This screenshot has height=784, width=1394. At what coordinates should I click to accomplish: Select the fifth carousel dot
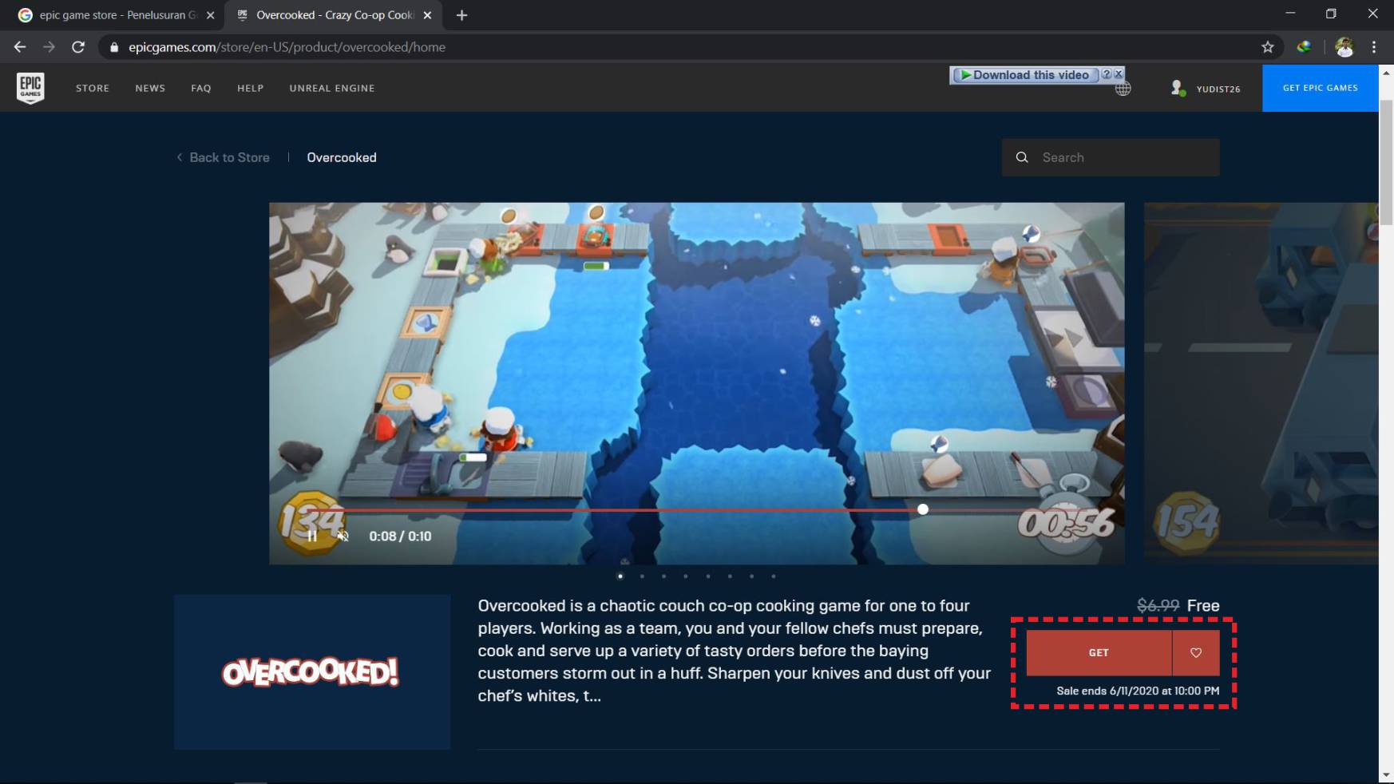pos(708,576)
